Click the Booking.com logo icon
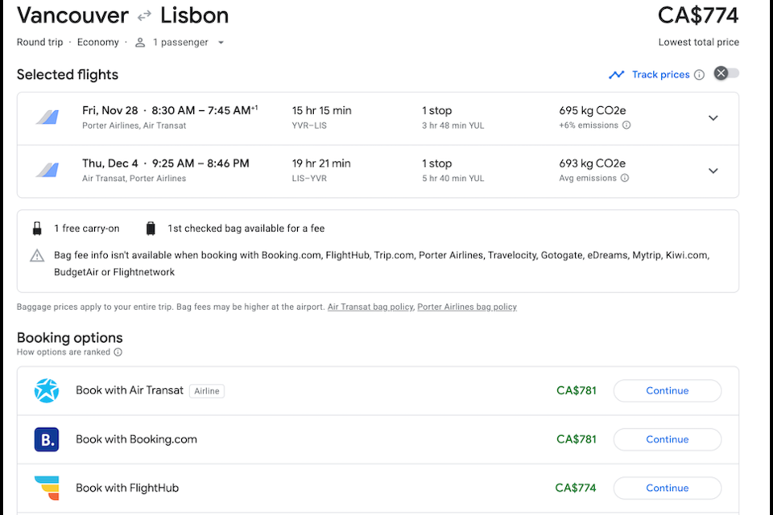773x515 pixels. coord(47,439)
